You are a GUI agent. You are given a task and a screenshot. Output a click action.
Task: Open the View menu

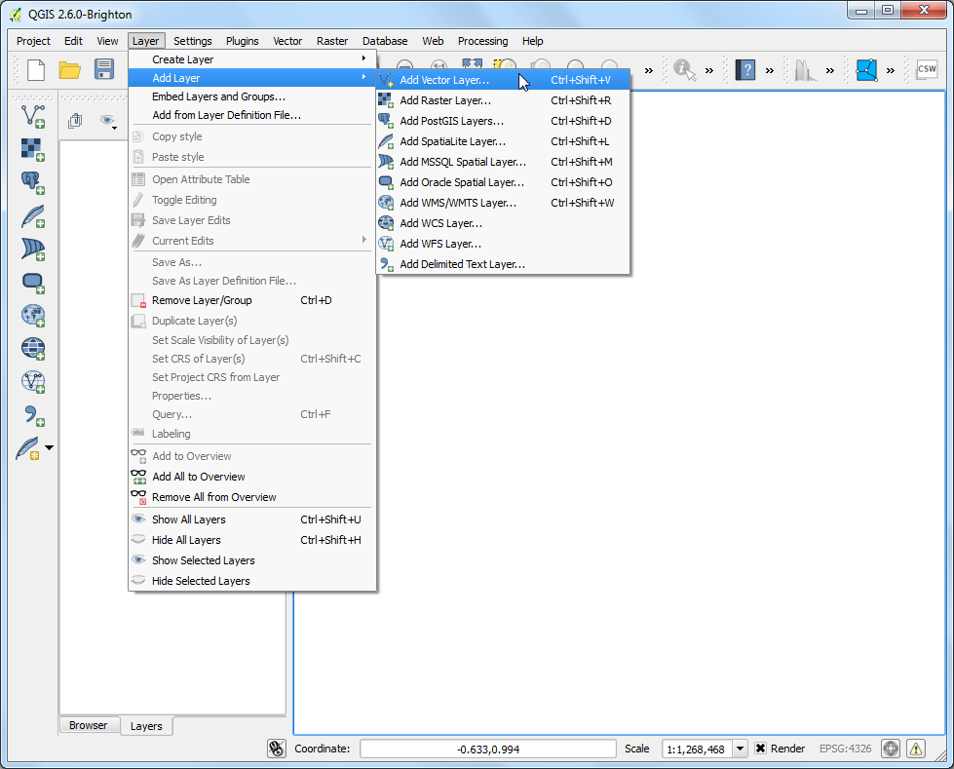(x=107, y=41)
